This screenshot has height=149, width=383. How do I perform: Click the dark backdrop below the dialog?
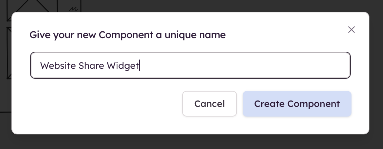pyautogui.click(x=191, y=142)
